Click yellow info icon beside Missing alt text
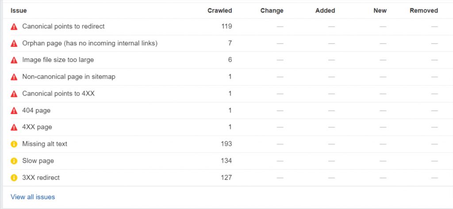 coord(14,144)
